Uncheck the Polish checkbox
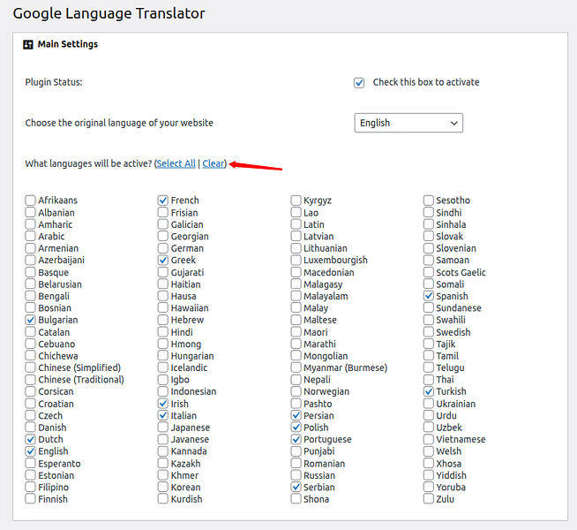 (x=296, y=428)
